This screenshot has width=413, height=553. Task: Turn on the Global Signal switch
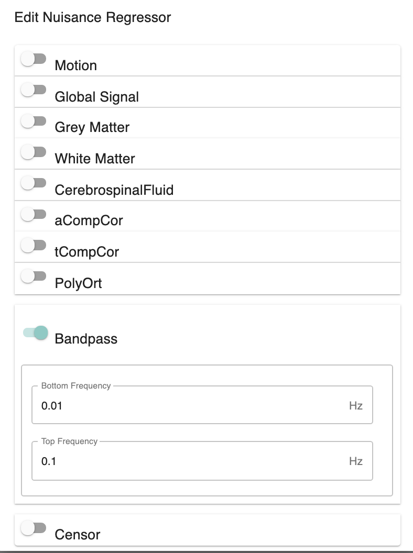34,90
